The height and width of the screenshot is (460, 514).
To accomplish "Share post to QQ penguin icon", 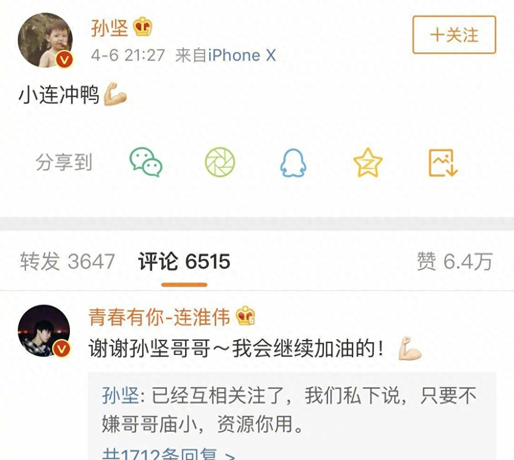I will point(293,163).
